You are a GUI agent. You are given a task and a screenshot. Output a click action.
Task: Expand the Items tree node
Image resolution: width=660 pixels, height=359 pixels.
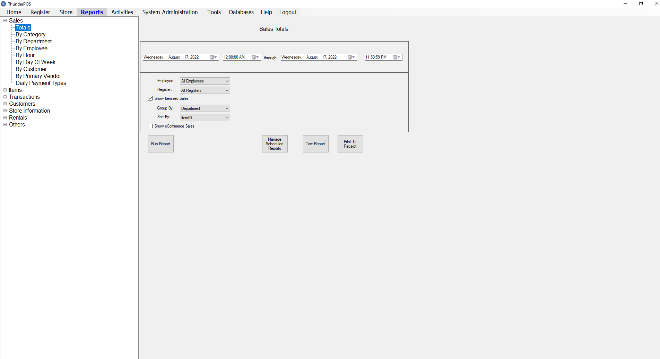point(5,90)
